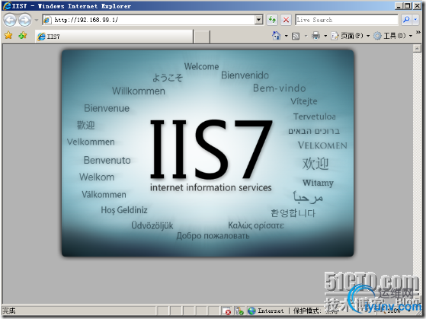Viewport: 426px width, 319px height.
Task: Click the IIS7 welcome image
Action: (x=207, y=153)
